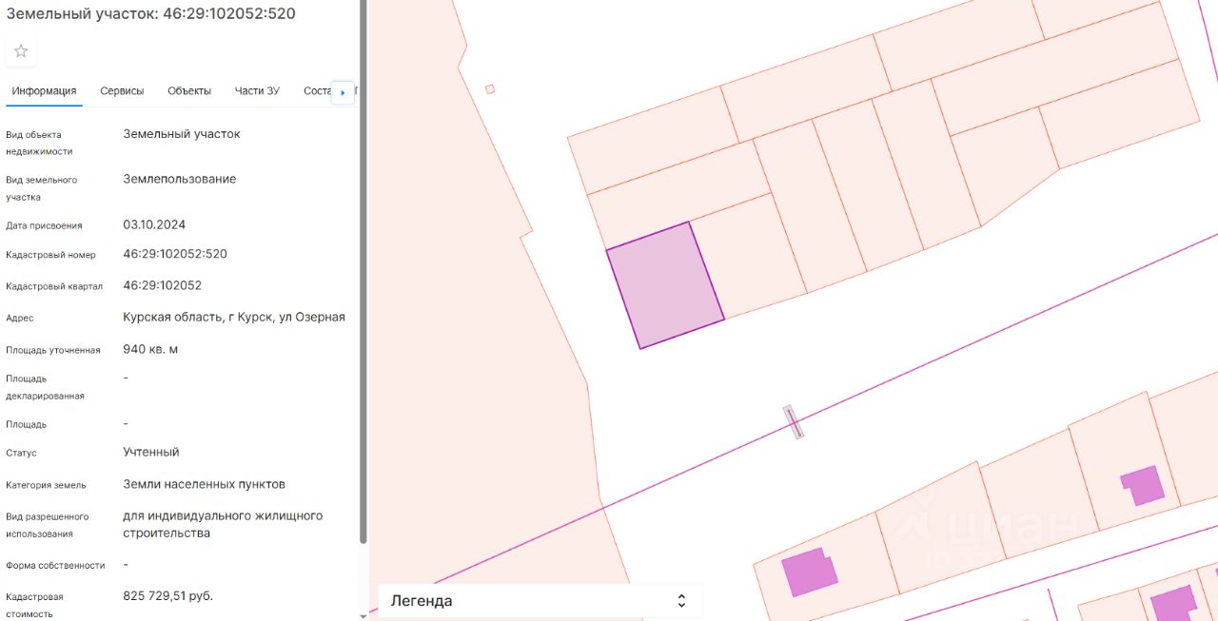Click the Землепользование value
This screenshot has width=1218, height=621.
[x=180, y=179]
